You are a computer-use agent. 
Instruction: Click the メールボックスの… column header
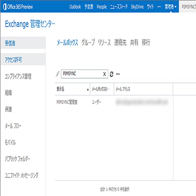[x=102, y=89]
